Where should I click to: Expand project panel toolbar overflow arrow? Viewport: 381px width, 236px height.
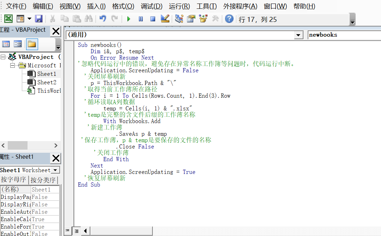pyautogui.click(x=58, y=45)
